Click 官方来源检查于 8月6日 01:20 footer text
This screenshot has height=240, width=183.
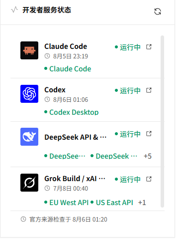68,220
